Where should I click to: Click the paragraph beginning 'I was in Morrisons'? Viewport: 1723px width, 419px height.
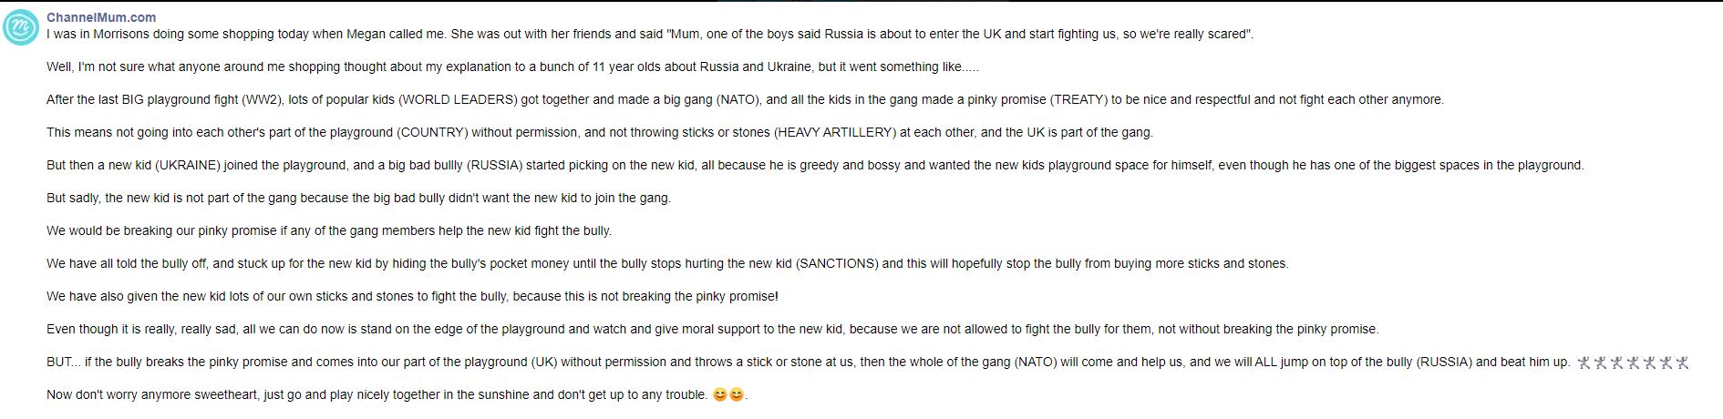pos(650,34)
